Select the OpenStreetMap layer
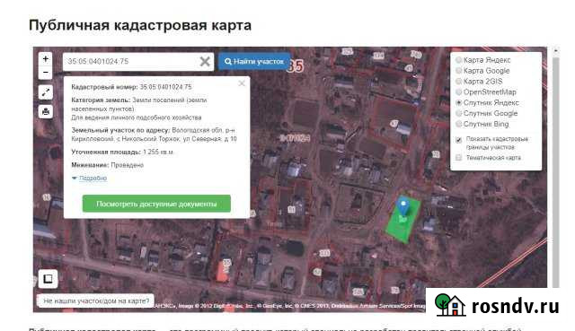Screen dimensions: 575x331 [x=485, y=91]
